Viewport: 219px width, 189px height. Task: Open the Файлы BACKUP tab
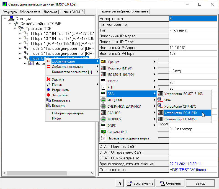tap(72, 12)
